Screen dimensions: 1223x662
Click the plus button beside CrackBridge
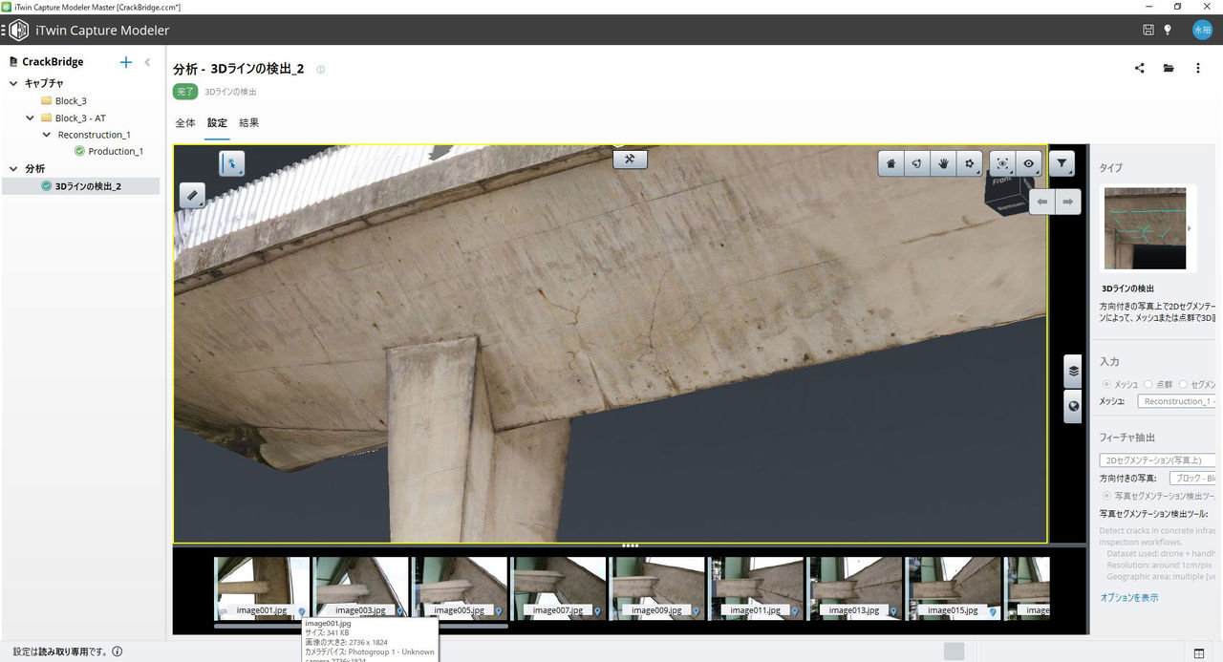(x=125, y=62)
